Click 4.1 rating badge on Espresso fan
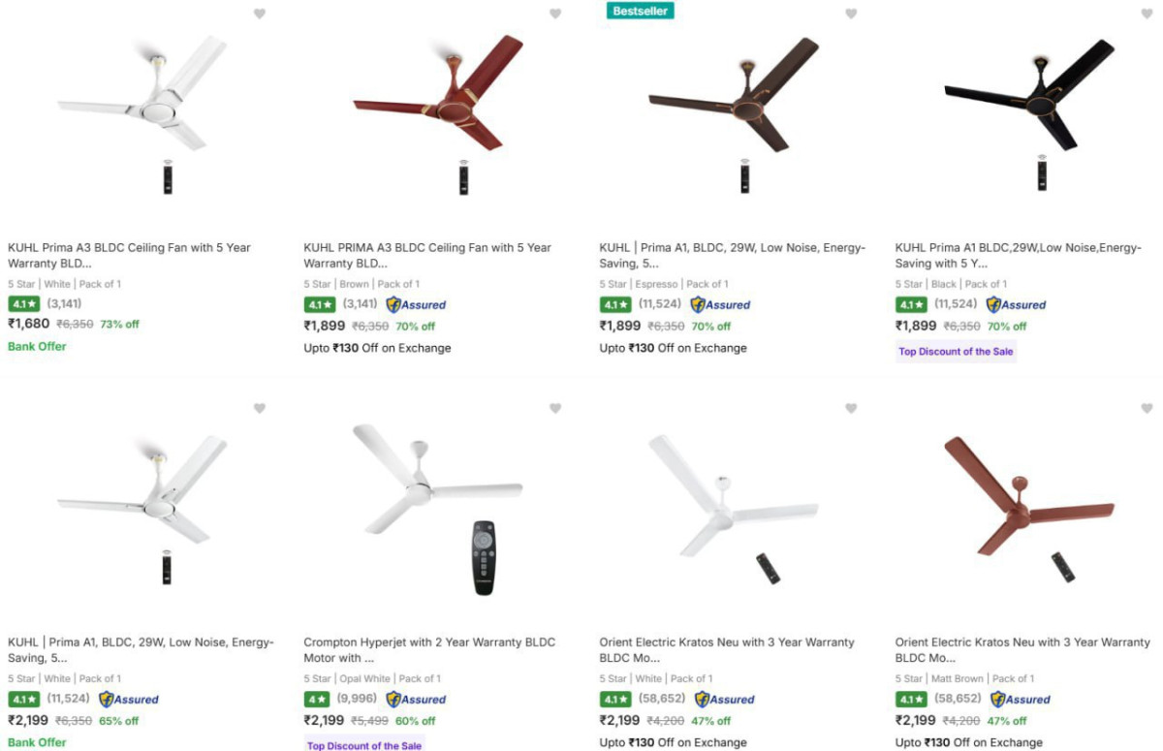 click(x=615, y=304)
